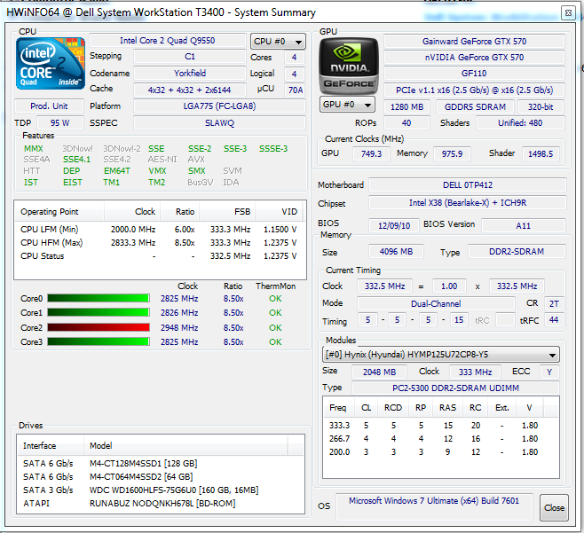The image size is (584, 533).
Task: Click the GDDR5 SDRAM field
Action: click(475, 107)
